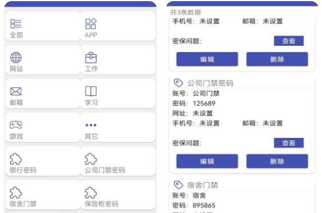Click 编辑 button in the top card
Screen dimensions: 322x213
pos(207,59)
